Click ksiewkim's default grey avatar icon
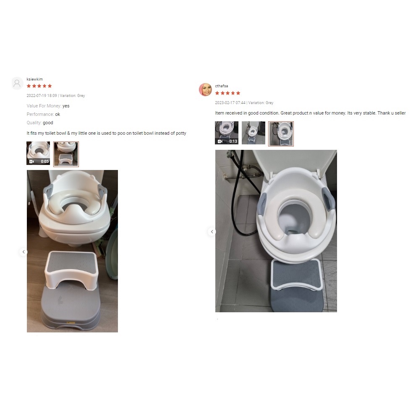The width and height of the screenshot is (413, 413). (17, 84)
